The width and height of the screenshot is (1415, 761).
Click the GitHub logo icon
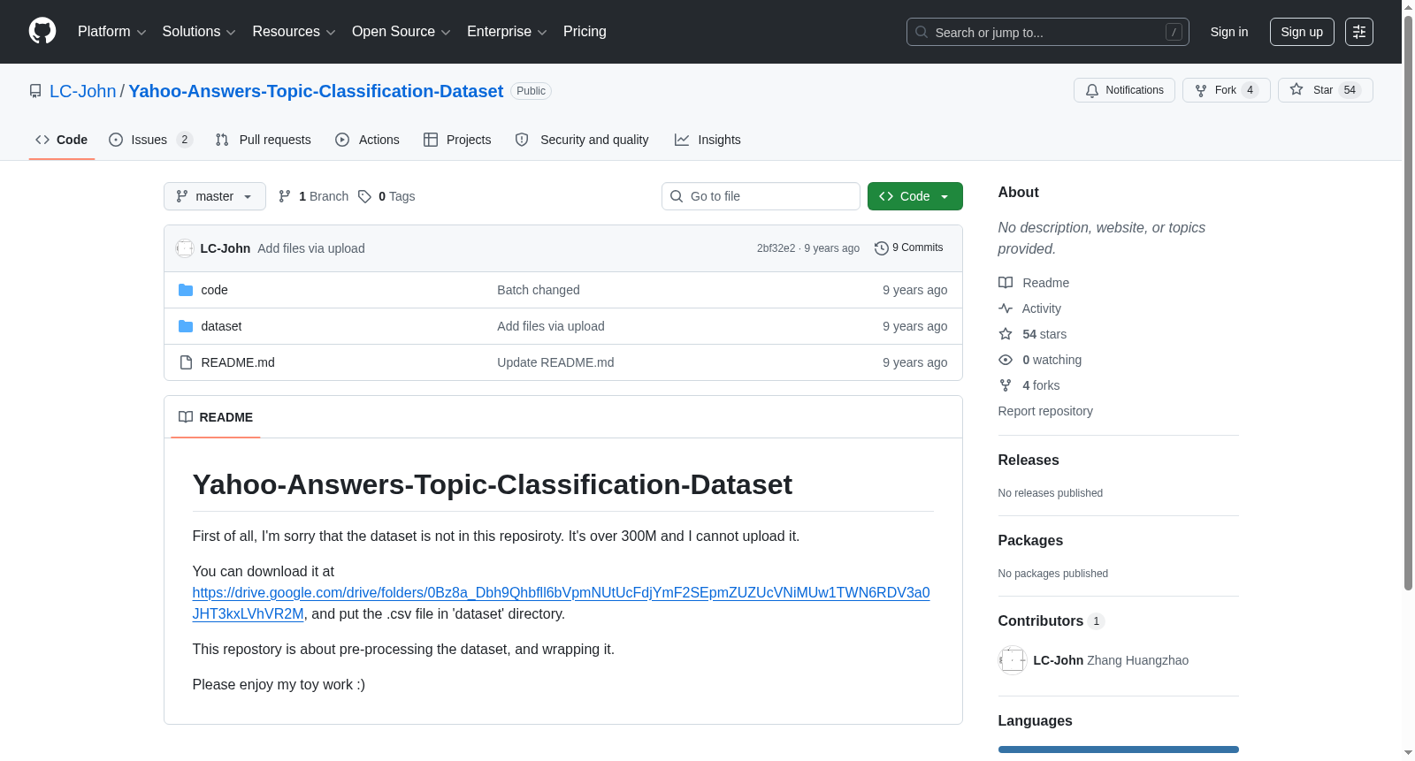42,31
